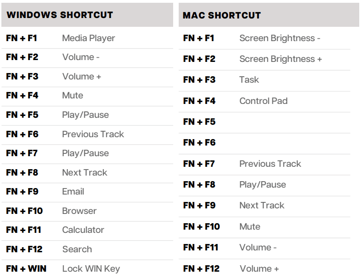
Task: Click the Browser shortcut description
Action: pyautogui.click(x=79, y=211)
